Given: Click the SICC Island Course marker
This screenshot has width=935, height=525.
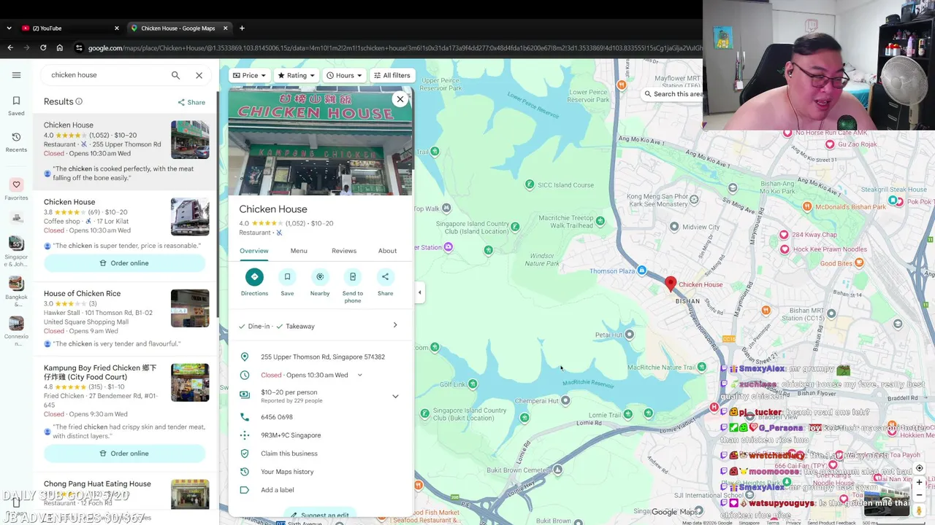Looking at the screenshot, I should [530, 185].
